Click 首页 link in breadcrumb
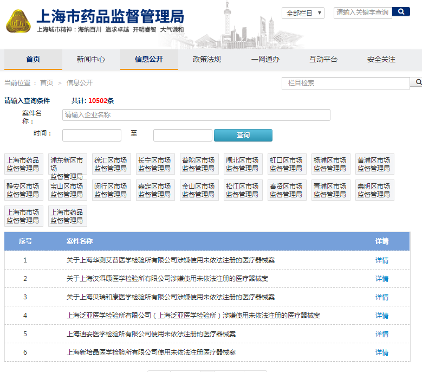 [x=47, y=83]
